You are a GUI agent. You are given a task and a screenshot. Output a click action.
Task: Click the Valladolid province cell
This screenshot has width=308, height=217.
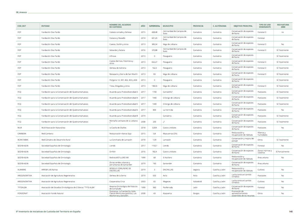tap(198, 182)
